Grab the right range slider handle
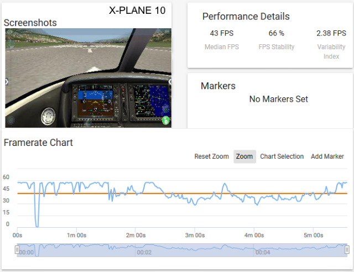Image resolution: width=354 pixels, height=272 pixels. [x=347, y=250]
